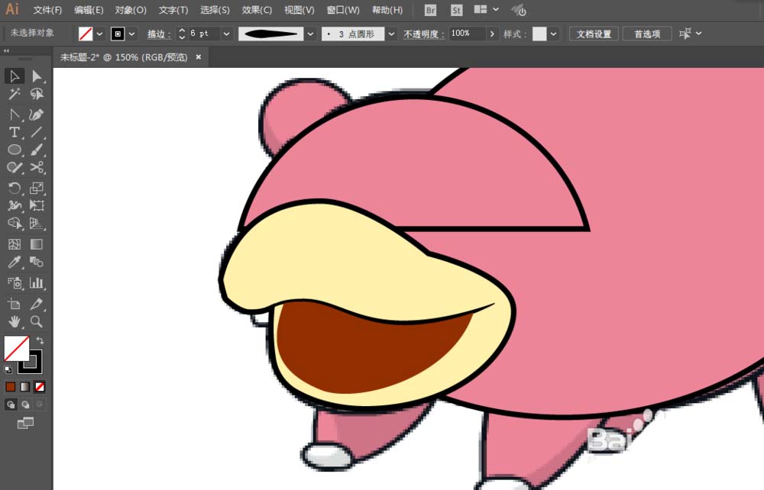Open the 视图(V) menu
The width and height of the screenshot is (764, 490).
pos(299,10)
